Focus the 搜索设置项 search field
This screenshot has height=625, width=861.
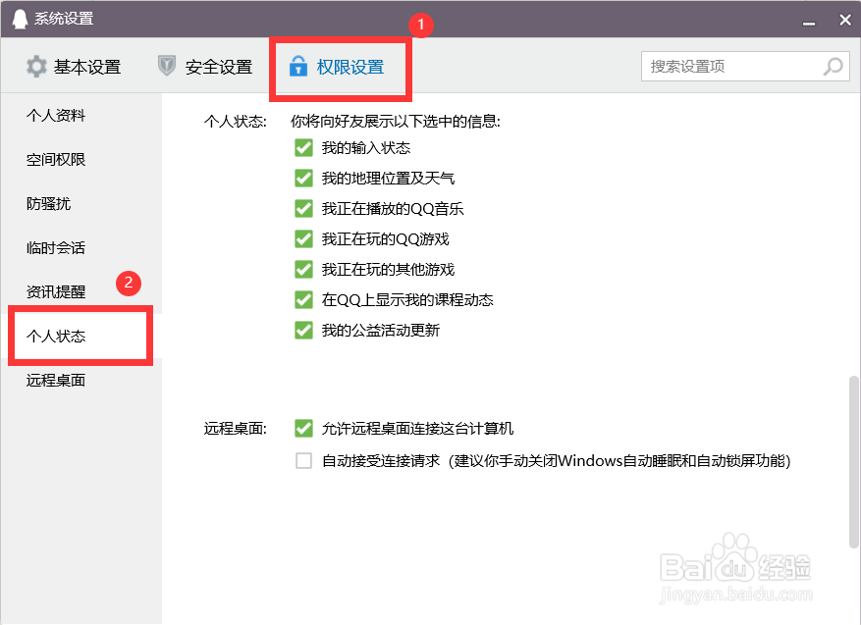point(745,67)
